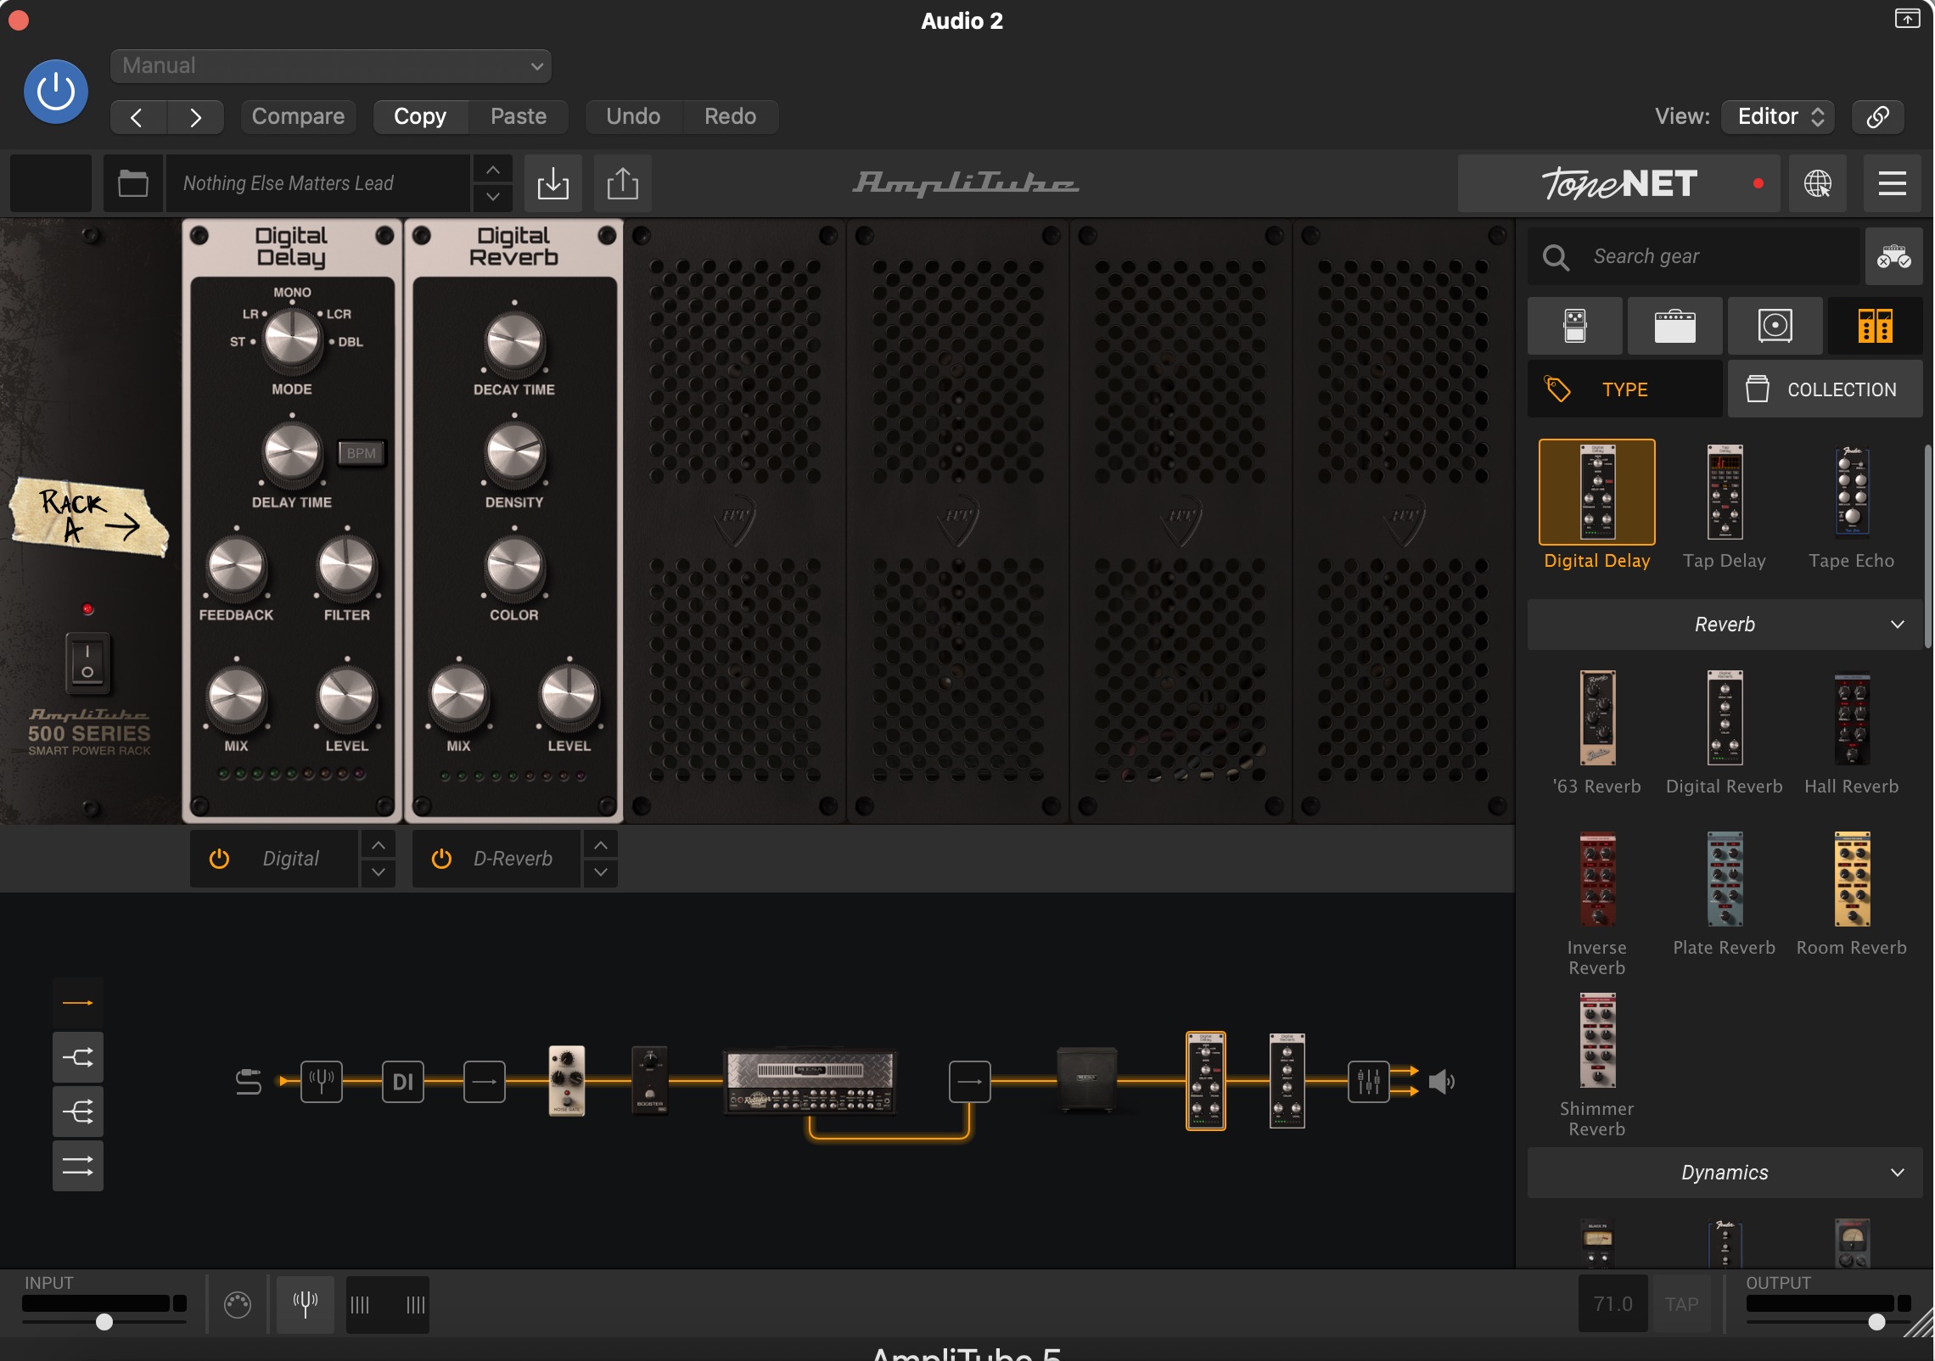Open the View Editor dropdown
The image size is (1935, 1361).
[x=1779, y=116]
